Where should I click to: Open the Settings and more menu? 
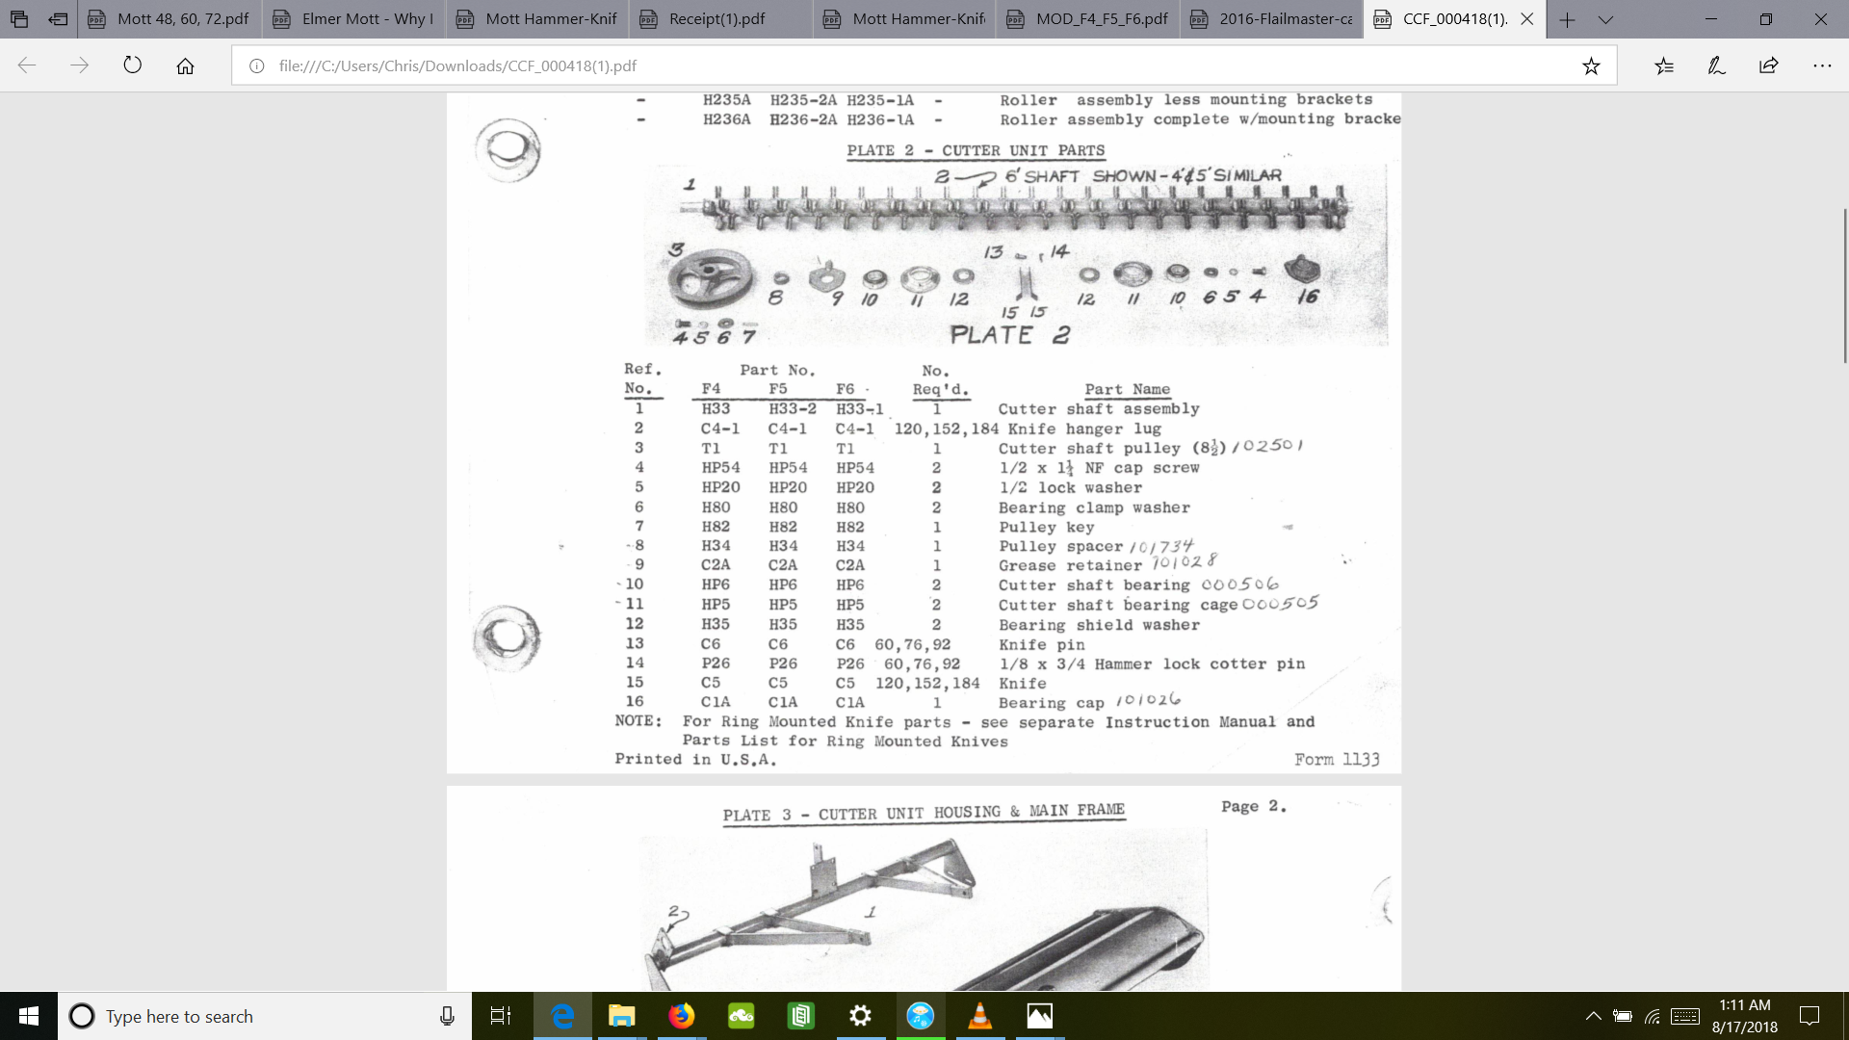(x=1821, y=65)
